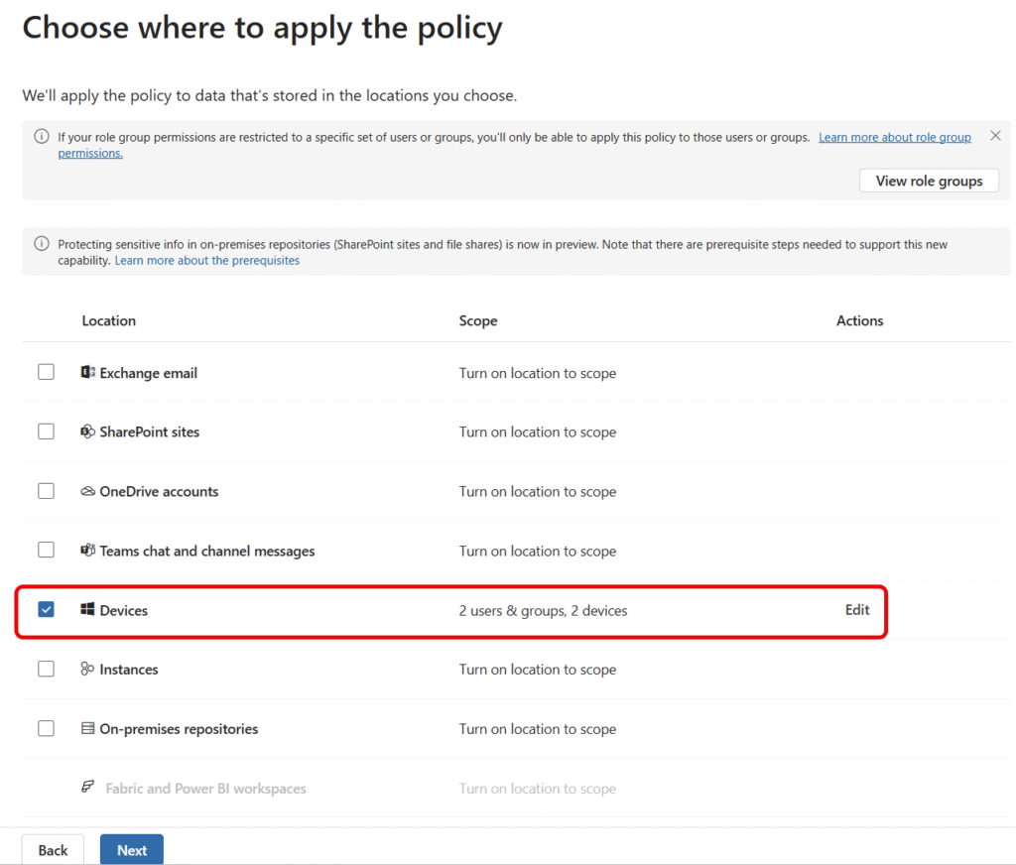The width and height of the screenshot is (1016, 865).
Task: Tick the OneDrive accounts checkbox
Action: point(46,491)
